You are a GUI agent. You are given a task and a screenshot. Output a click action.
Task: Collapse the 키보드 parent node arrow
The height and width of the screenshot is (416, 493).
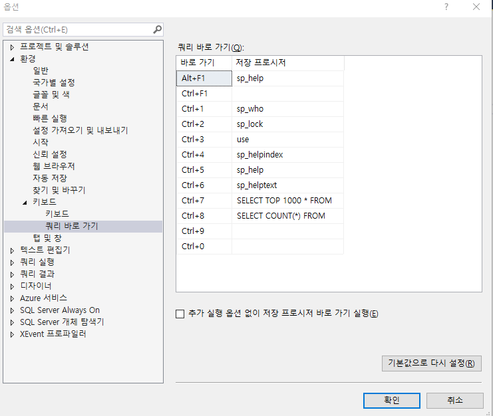click(x=25, y=202)
